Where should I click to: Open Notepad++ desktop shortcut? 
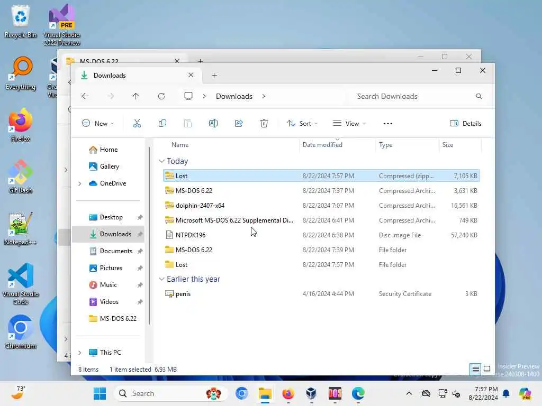21,228
